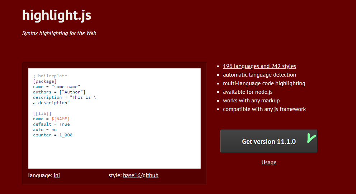Click the 'description' key in code sample
The image size is (356, 194).
pos(47,97)
